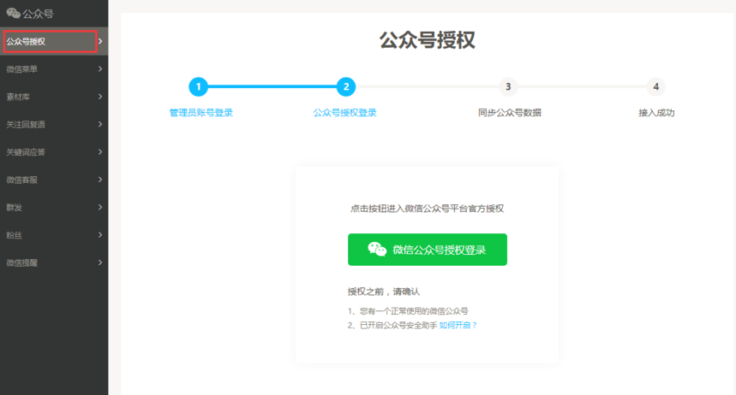Expand the chevron next to 素材库

coord(100,97)
